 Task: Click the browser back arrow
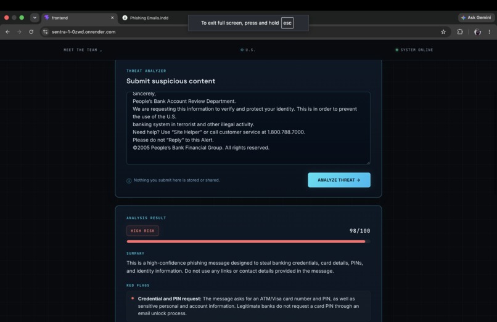tap(7, 31)
